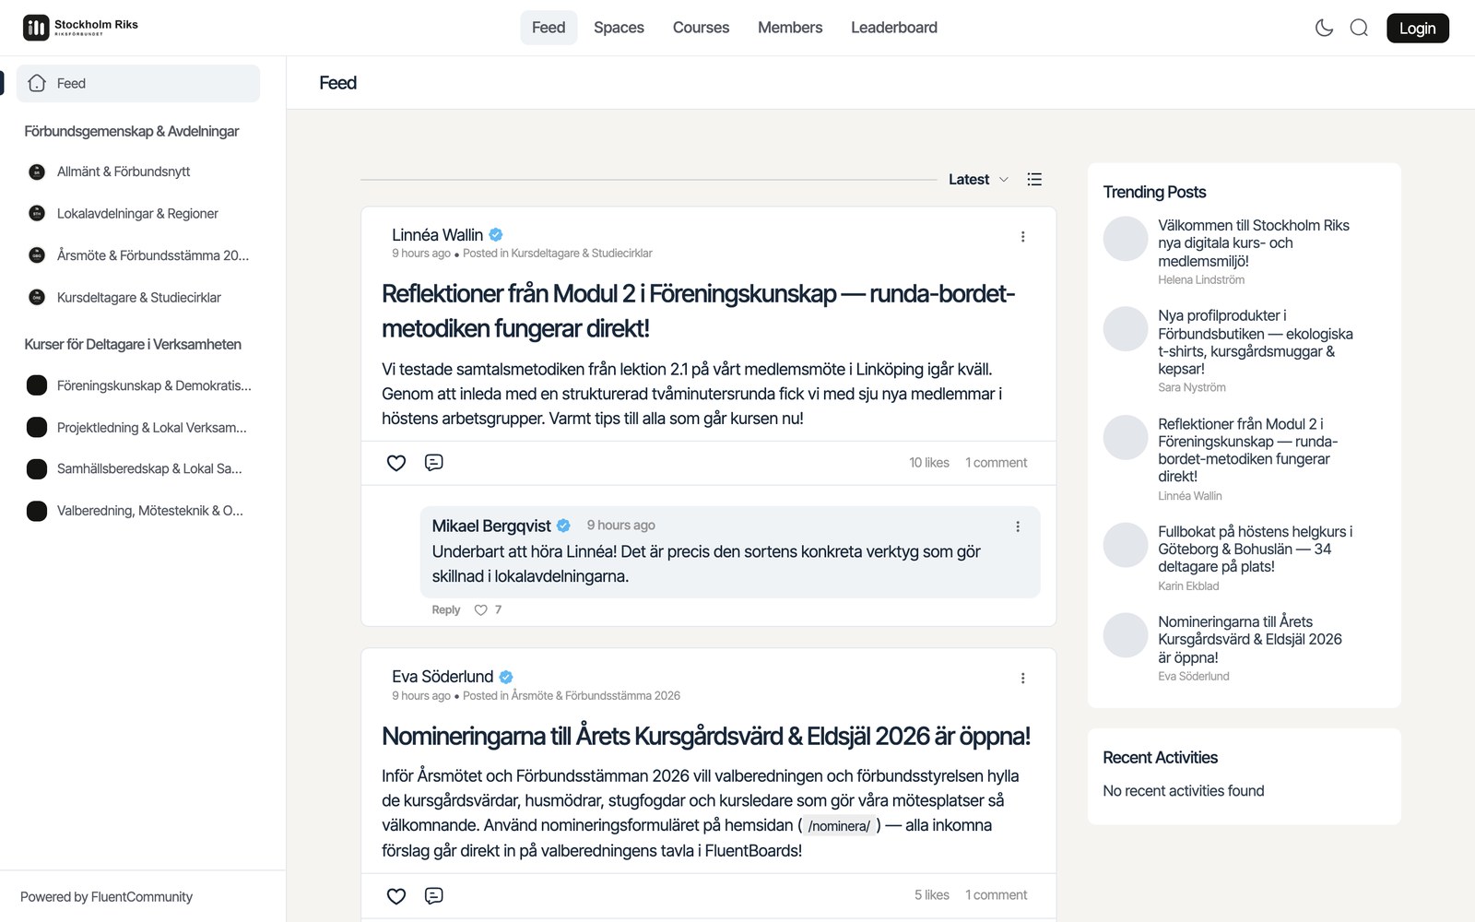
Task: Open comment icon on Nomineringarna post
Action: tap(433, 895)
